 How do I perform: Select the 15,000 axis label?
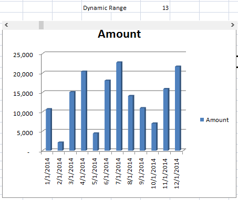point(23,94)
